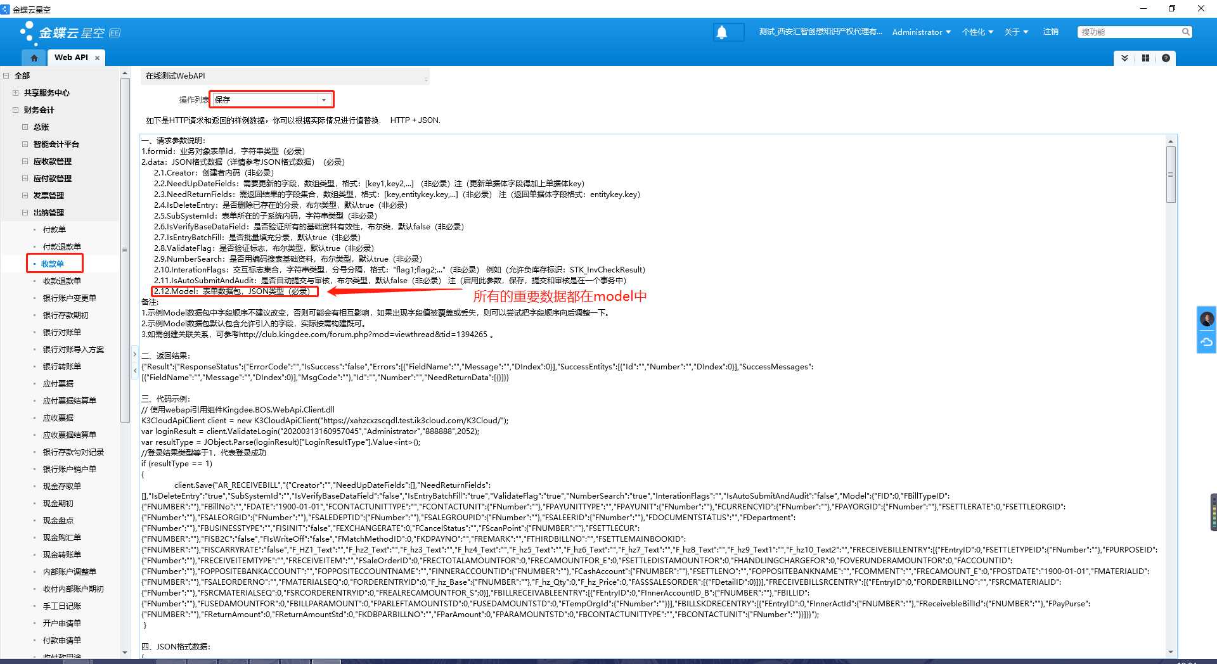The image size is (1217, 664).
Task: Close the Web API tab
Action: 97,58
